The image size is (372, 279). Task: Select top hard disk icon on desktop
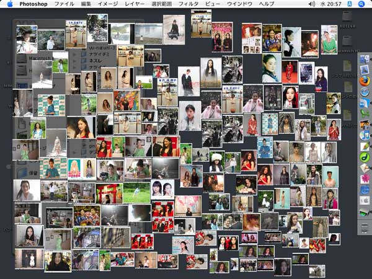[347, 17]
